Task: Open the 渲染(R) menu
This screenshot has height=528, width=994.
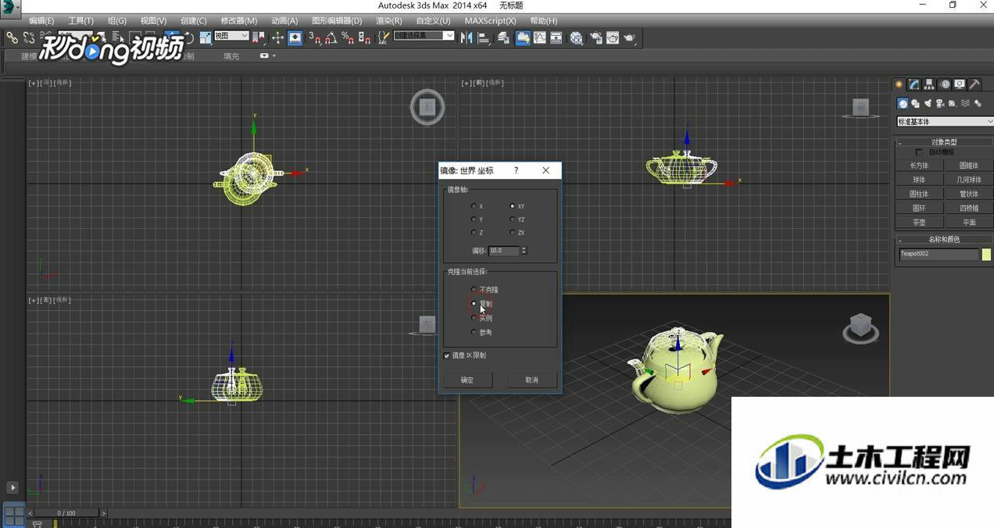Action: click(x=388, y=20)
